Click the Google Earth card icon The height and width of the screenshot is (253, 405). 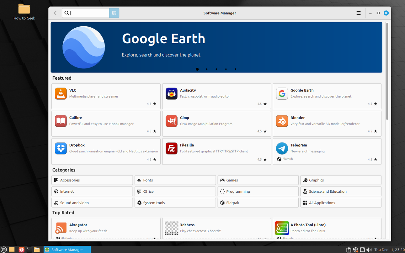coord(282,94)
